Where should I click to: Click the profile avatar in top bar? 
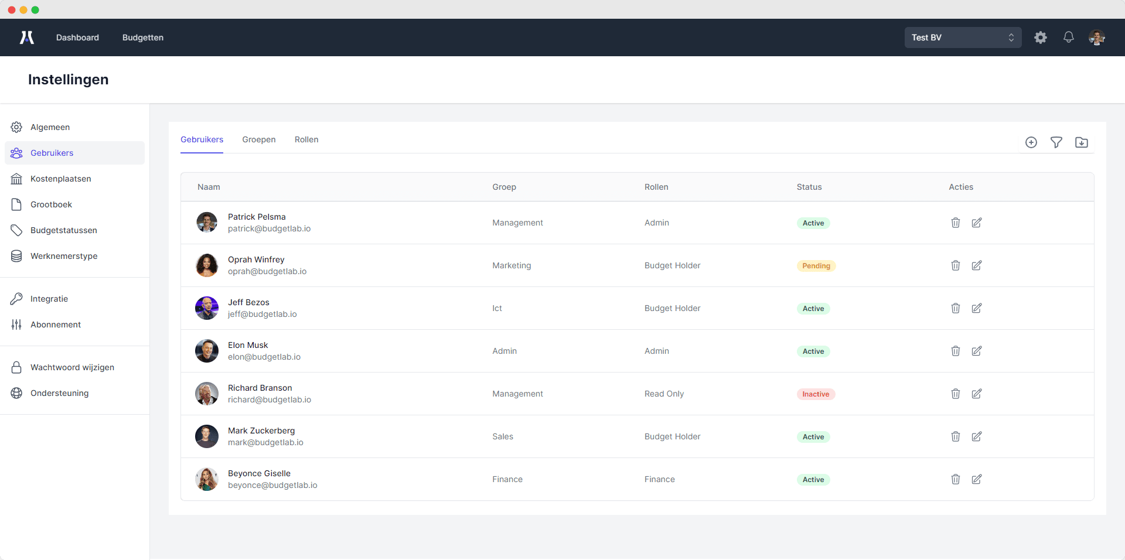pyautogui.click(x=1097, y=37)
